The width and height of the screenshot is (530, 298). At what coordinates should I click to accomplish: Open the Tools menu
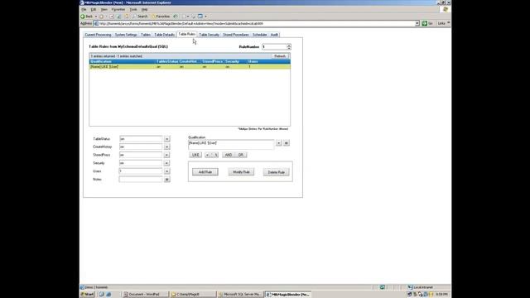pyautogui.click(x=133, y=9)
